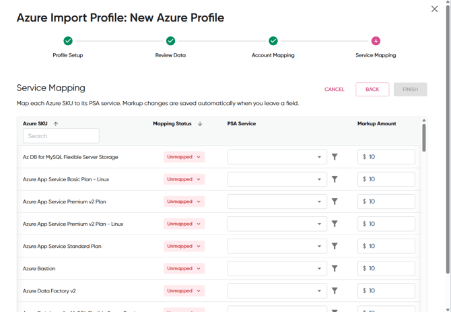Sort by Azure SKU ascending arrow
The height and width of the screenshot is (312, 451).
(55, 124)
